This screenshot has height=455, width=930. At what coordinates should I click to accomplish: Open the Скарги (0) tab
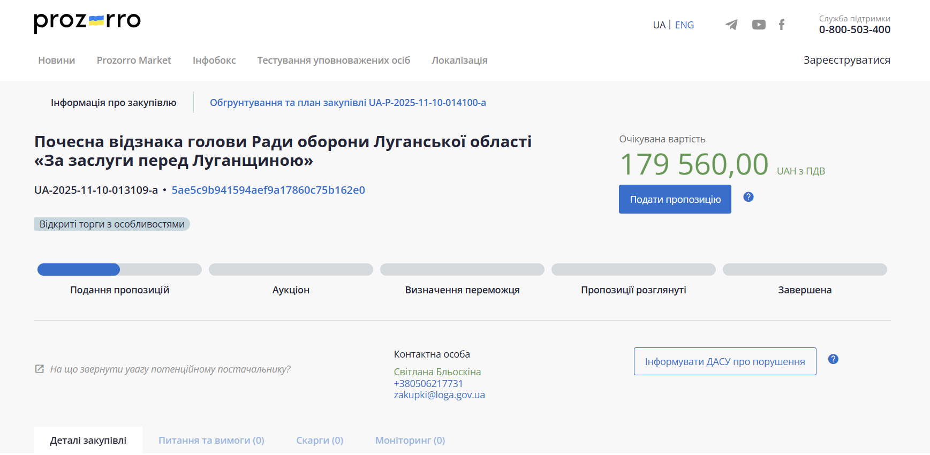tap(320, 441)
